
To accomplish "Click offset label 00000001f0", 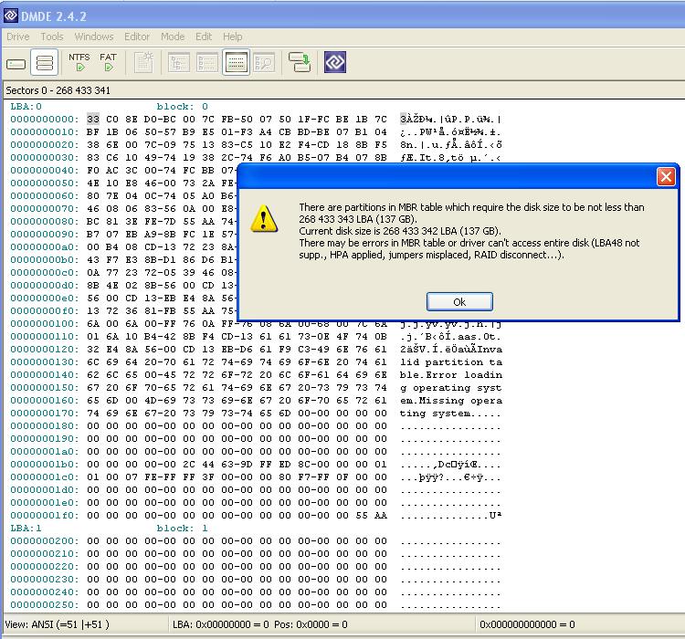I will (x=45, y=516).
